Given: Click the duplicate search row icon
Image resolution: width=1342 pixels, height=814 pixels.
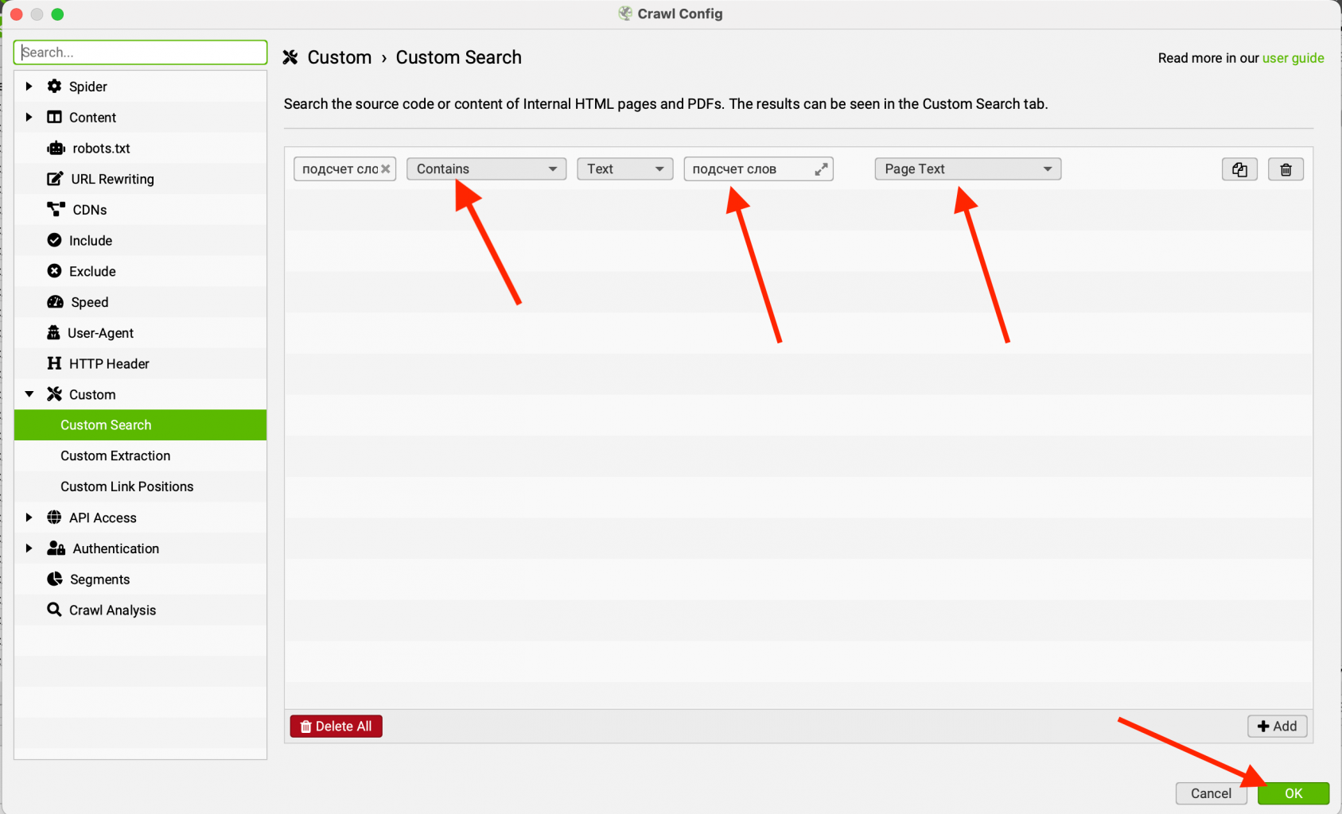Looking at the screenshot, I should pos(1239,169).
